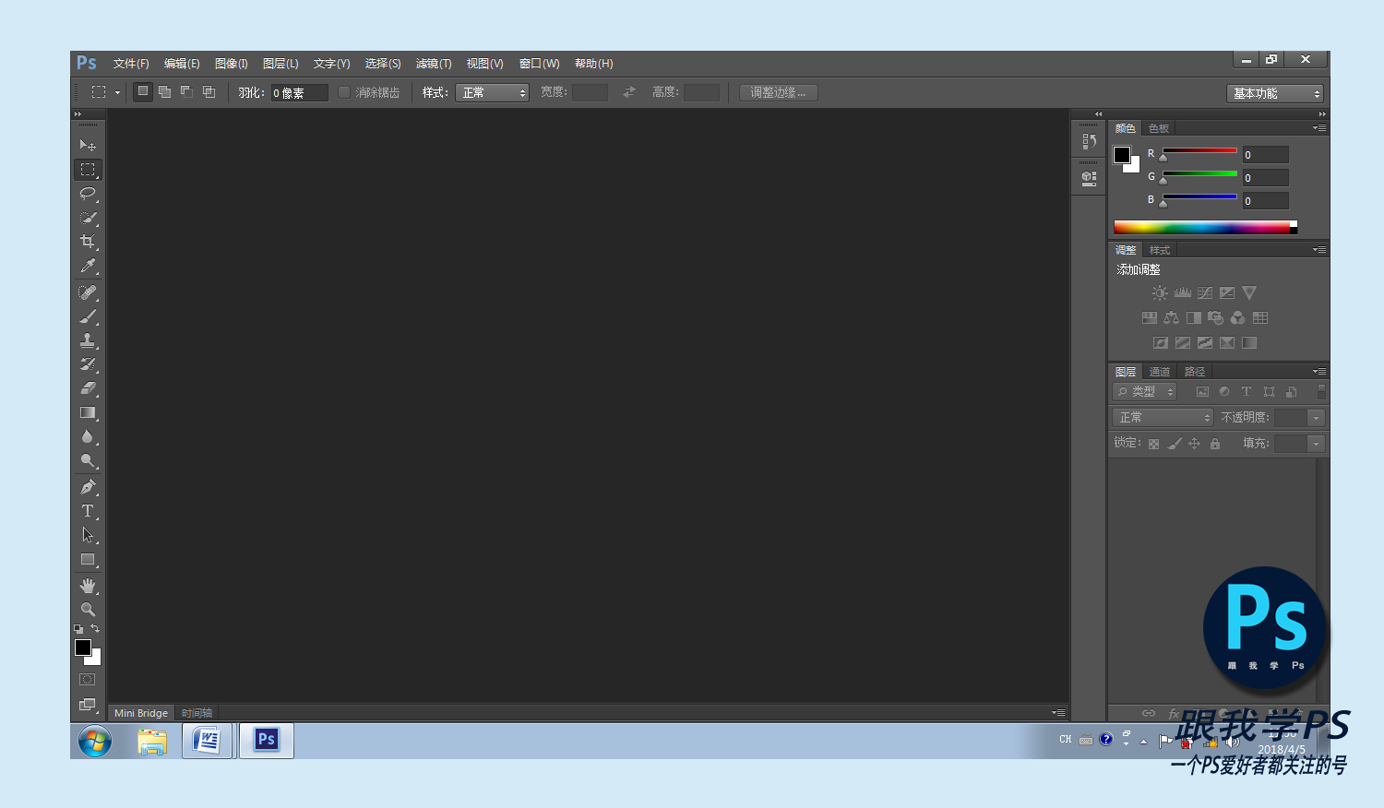Switch to the 时间轴 tab
This screenshot has width=1384, height=808.
click(x=197, y=713)
